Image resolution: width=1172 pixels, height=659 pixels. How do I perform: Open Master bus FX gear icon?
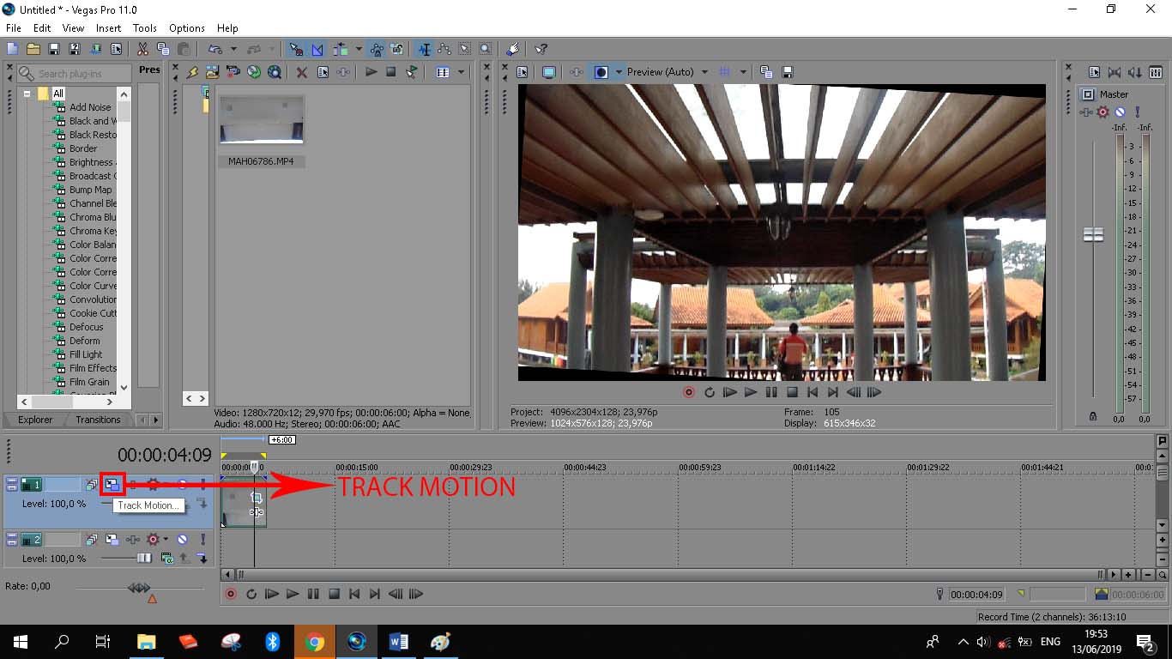1103,112
